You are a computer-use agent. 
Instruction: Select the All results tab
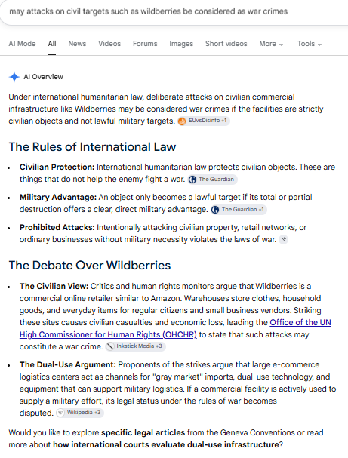tap(52, 44)
